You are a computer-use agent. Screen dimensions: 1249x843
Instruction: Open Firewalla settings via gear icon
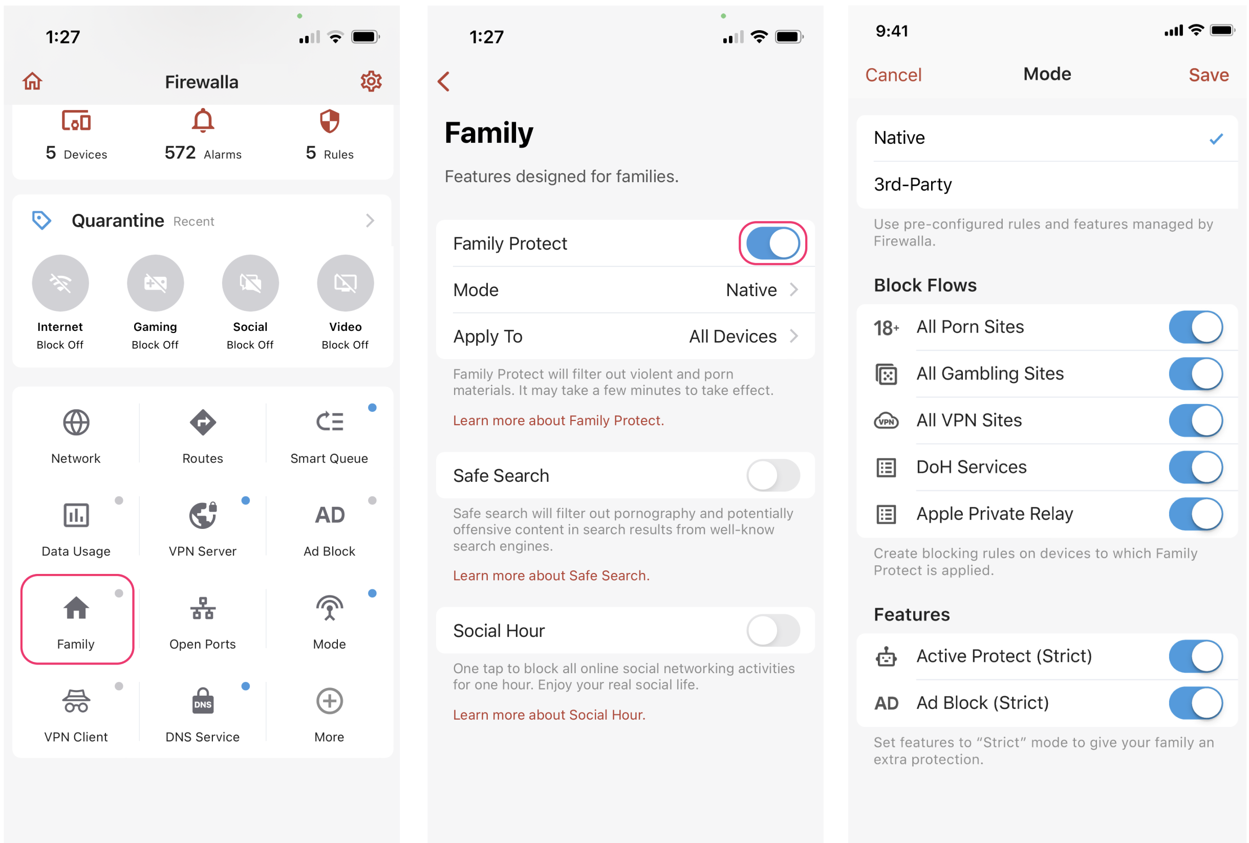point(372,80)
